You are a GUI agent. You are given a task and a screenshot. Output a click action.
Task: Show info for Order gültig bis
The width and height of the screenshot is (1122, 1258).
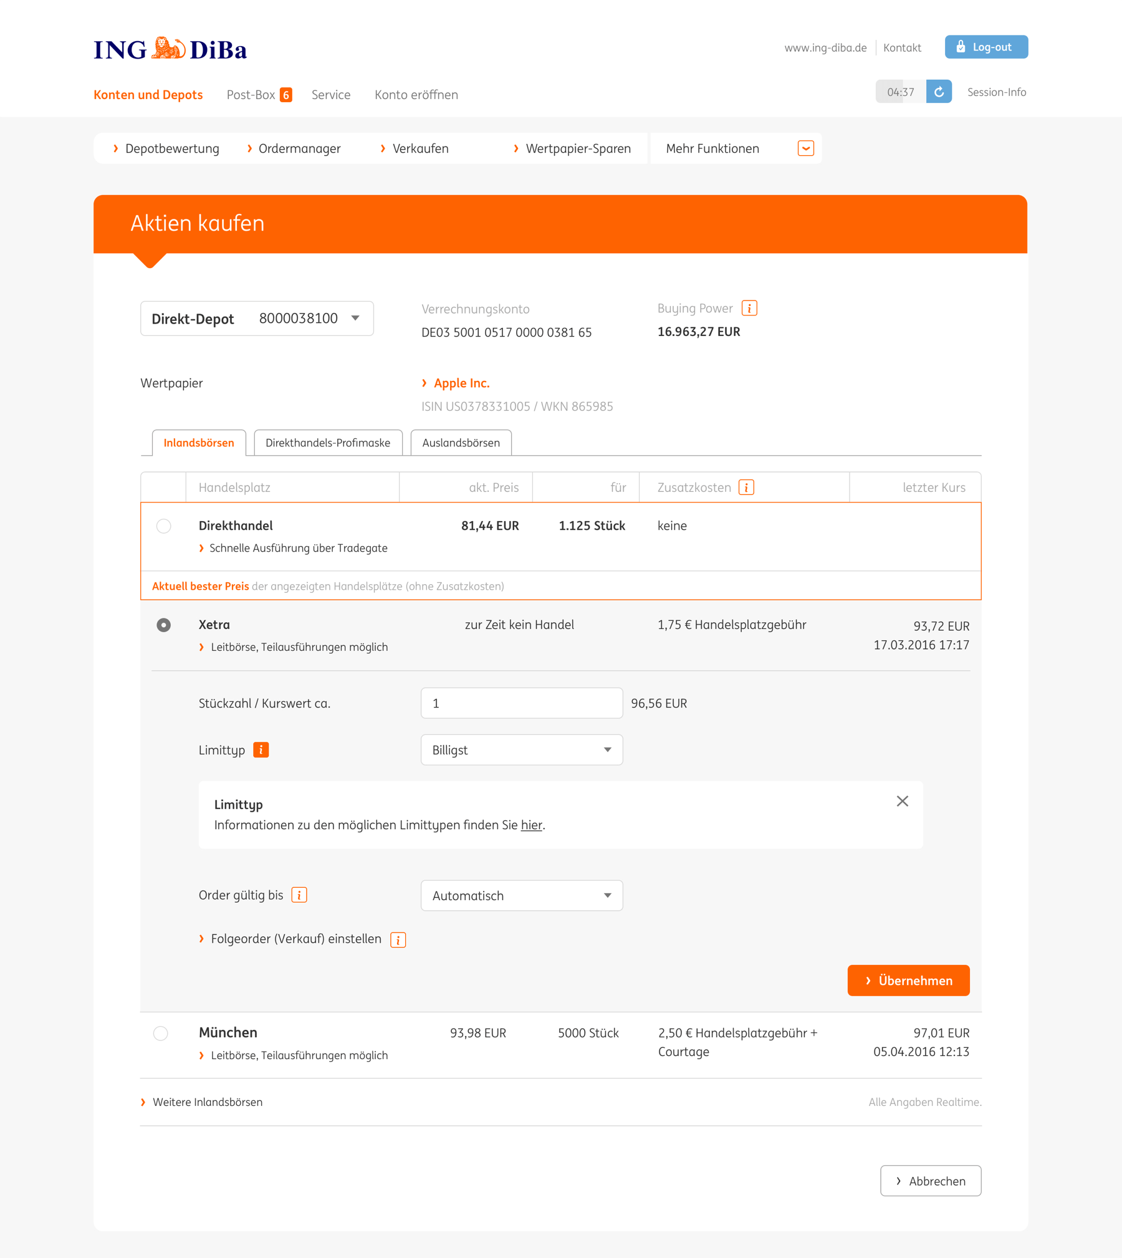click(x=299, y=895)
